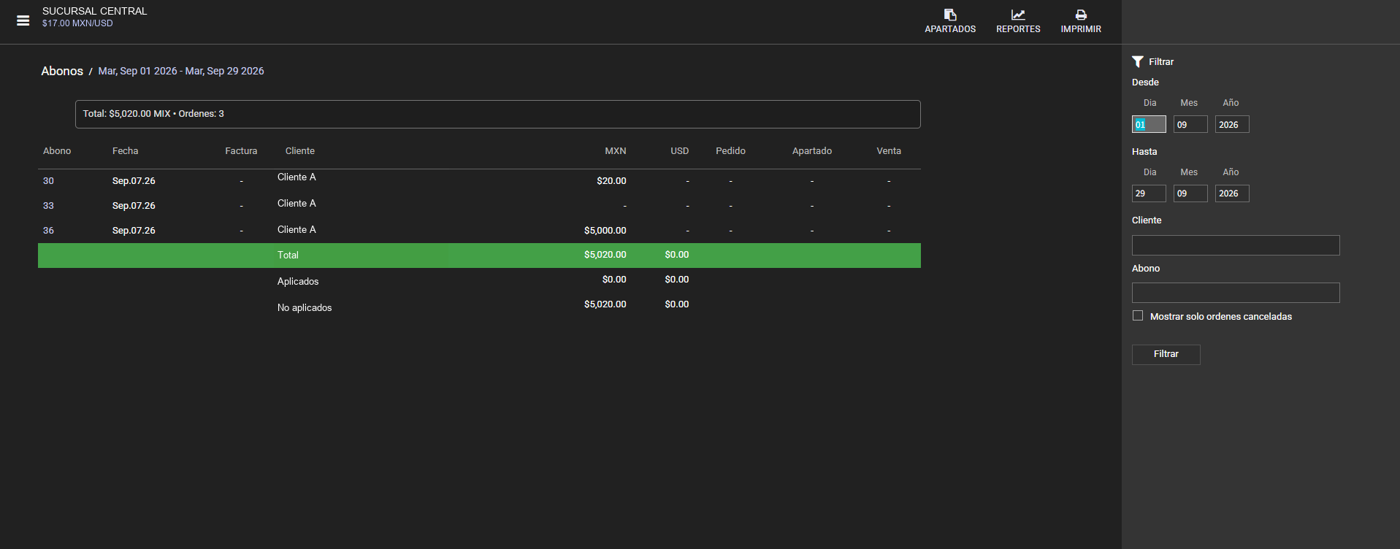Viewport: 1400px width, 549px height.
Task: Click the Filtrar funnel icon
Action: tap(1137, 62)
